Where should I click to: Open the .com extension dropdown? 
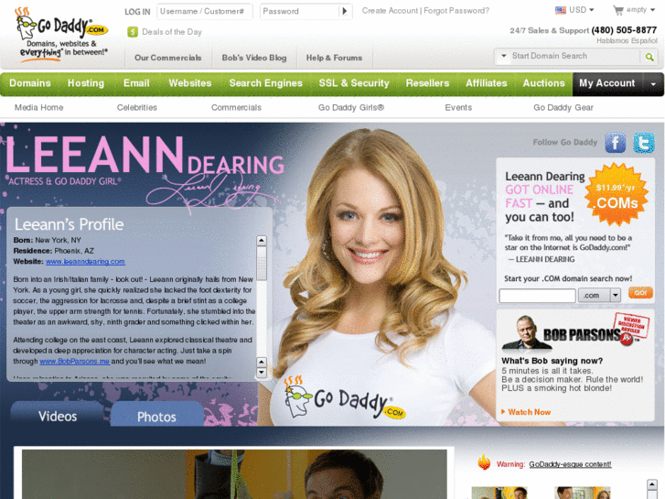pos(616,295)
